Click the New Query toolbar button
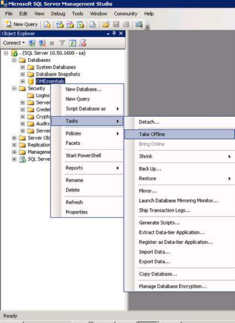This screenshot has width=235, height=323. (22, 24)
